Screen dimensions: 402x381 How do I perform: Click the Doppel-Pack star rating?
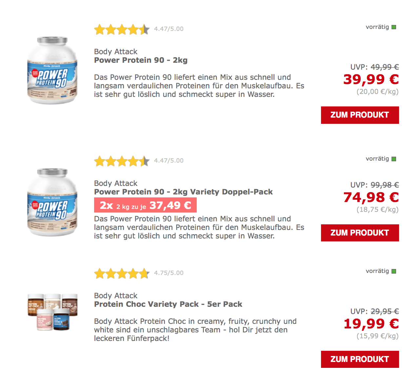pos(122,161)
